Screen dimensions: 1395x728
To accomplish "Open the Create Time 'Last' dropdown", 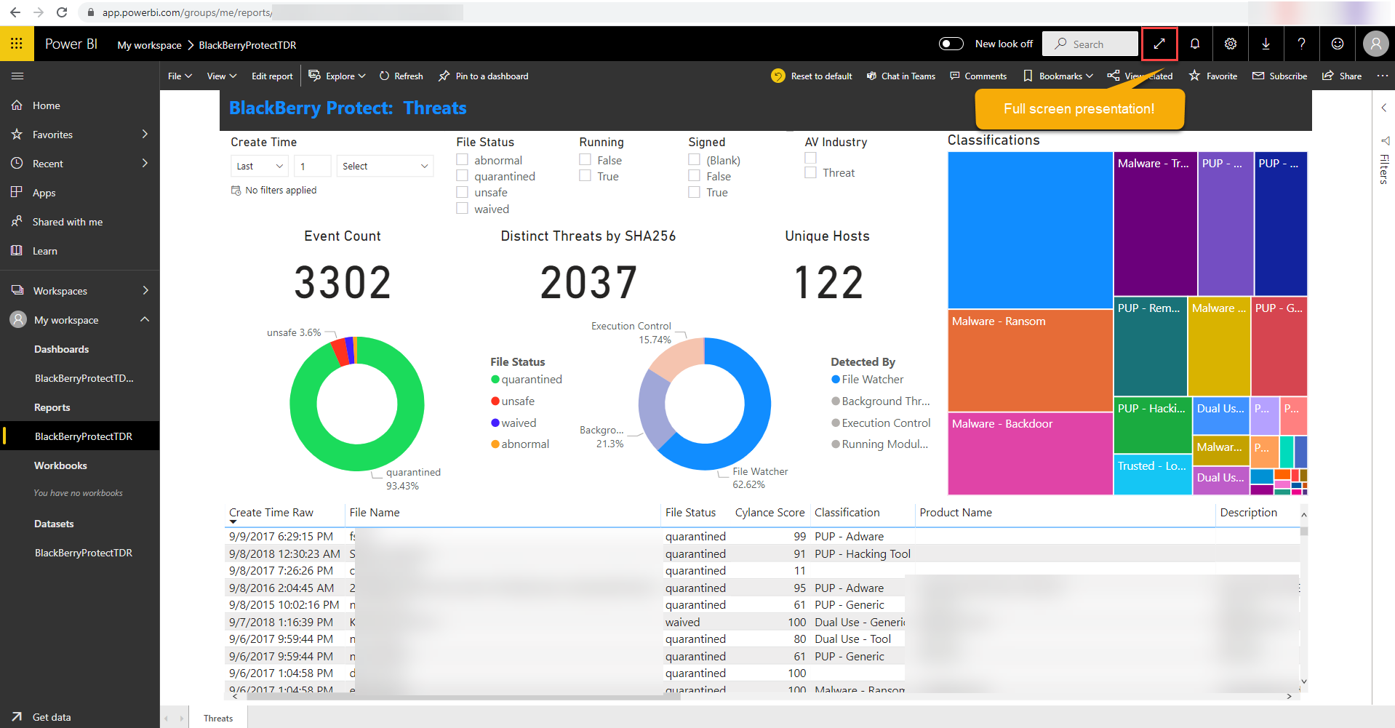I will pyautogui.click(x=258, y=166).
